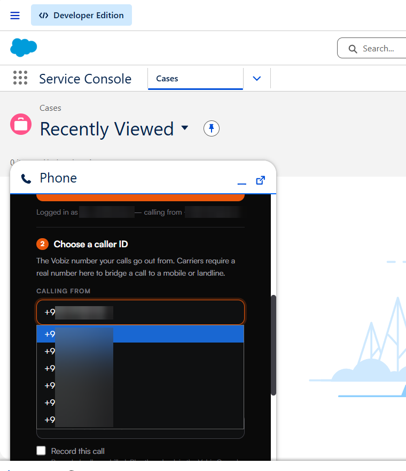Click the Phone handset icon in panel header
This screenshot has height=471, width=406.
point(26,179)
